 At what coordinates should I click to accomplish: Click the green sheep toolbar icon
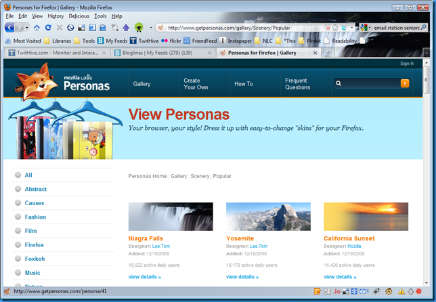[x=139, y=27]
